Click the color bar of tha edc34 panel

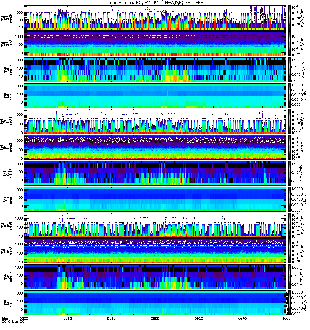click(x=289, y=18)
